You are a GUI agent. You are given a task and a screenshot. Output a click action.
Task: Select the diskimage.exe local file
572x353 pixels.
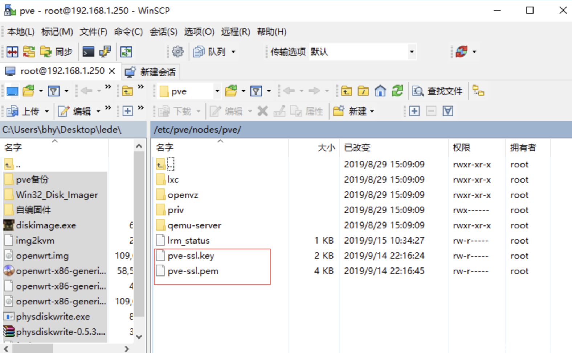tap(46, 225)
